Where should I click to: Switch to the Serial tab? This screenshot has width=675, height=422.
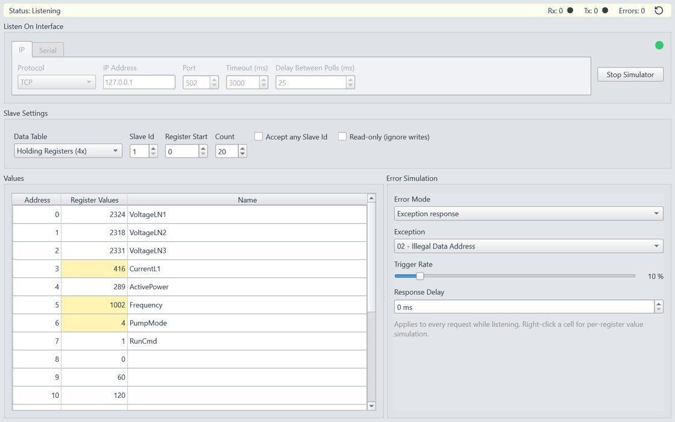coord(48,51)
